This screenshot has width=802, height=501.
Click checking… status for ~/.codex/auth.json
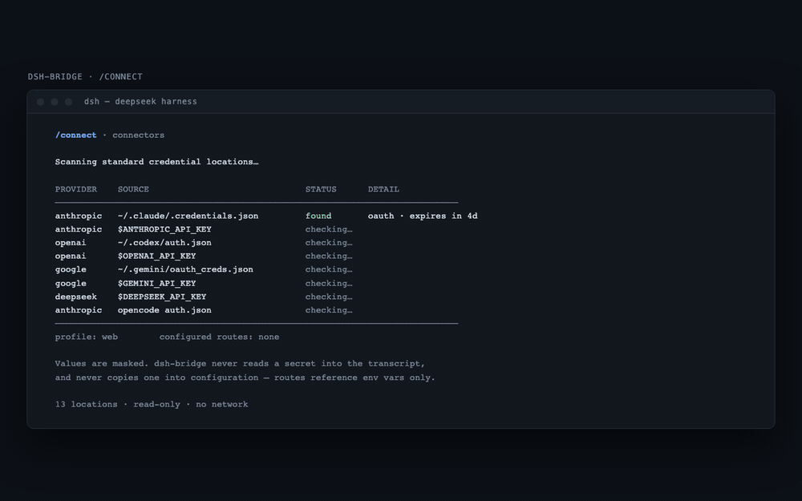[328, 242]
